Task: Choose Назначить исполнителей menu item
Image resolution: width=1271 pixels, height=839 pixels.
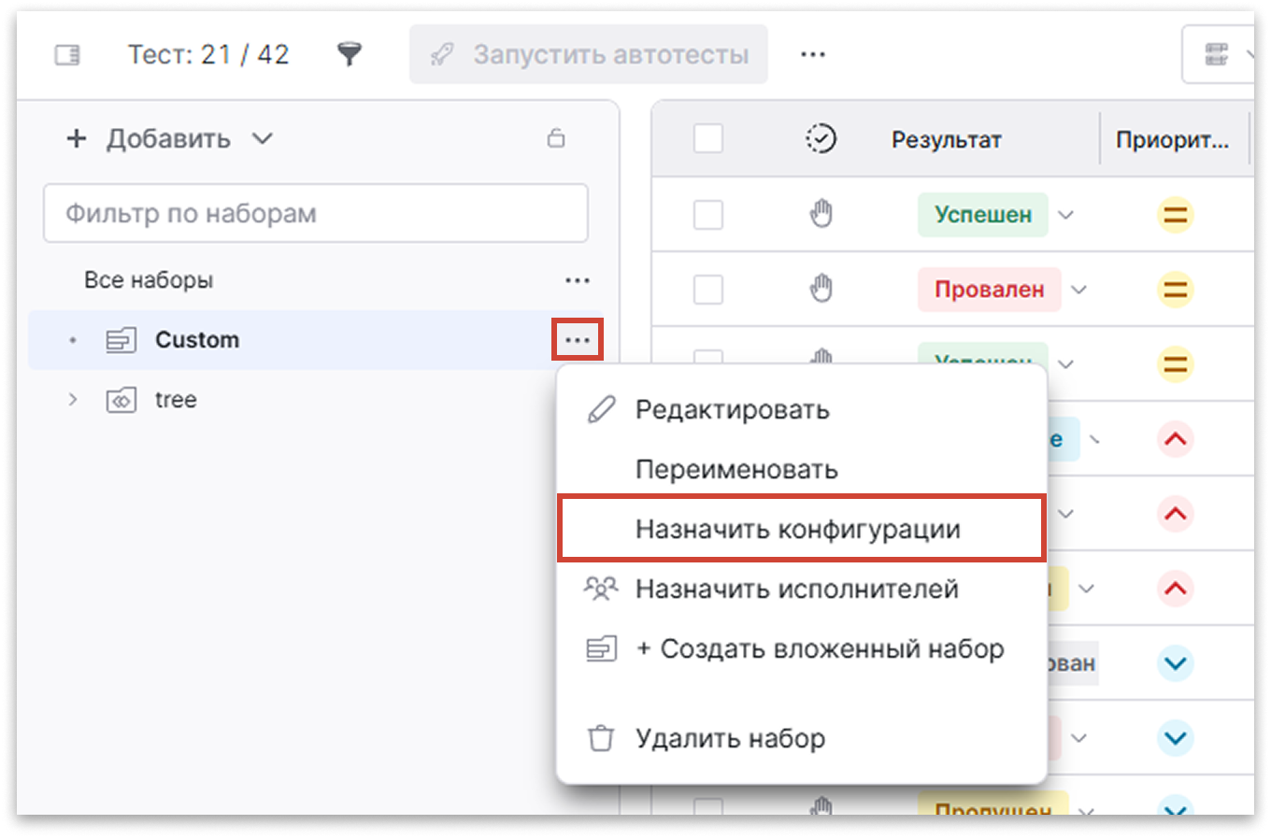Action: (x=802, y=589)
